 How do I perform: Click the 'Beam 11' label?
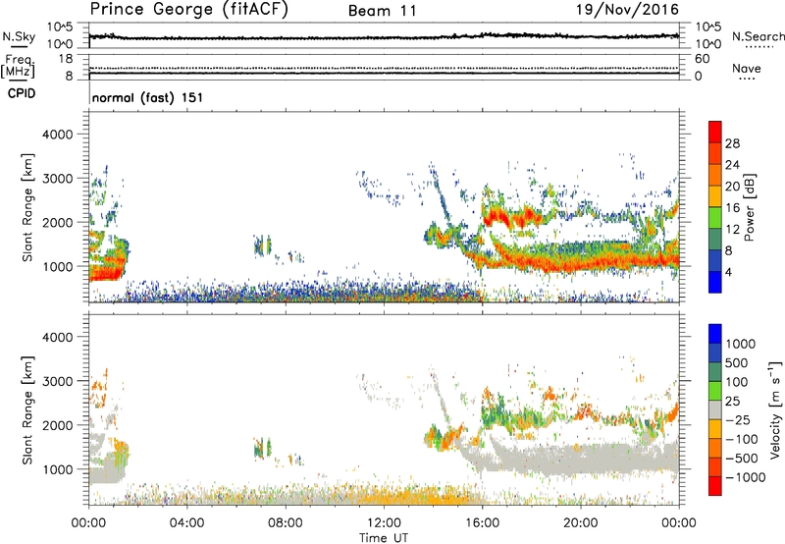(x=383, y=11)
